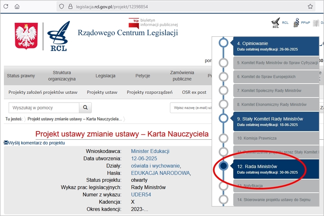
Task: Click the envelope icon for project comment
Action: [6, 143]
